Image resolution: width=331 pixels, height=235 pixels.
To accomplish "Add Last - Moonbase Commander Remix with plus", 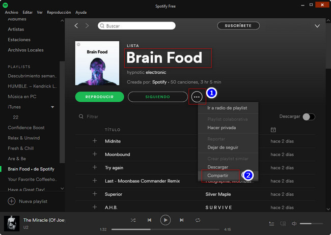I will click(x=95, y=181).
